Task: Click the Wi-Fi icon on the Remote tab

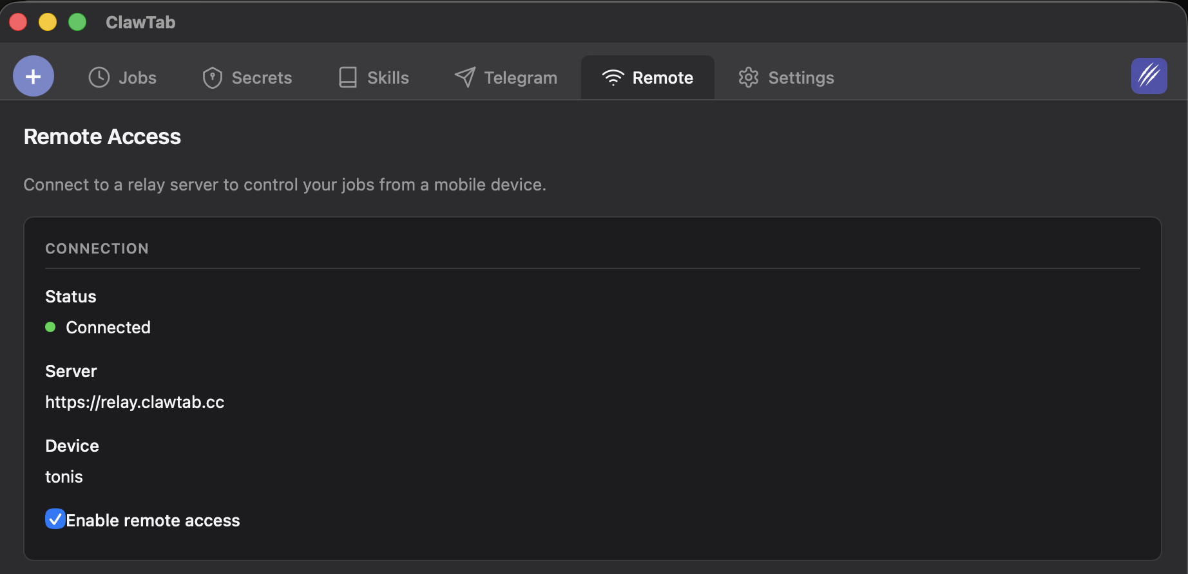Action: [613, 78]
